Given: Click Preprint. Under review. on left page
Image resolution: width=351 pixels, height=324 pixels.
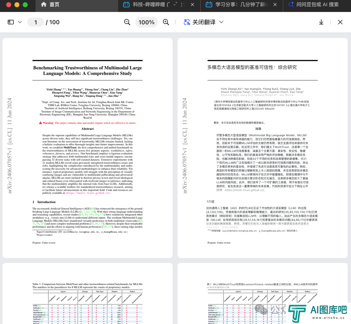Looking at the screenshot, I should (44, 243).
